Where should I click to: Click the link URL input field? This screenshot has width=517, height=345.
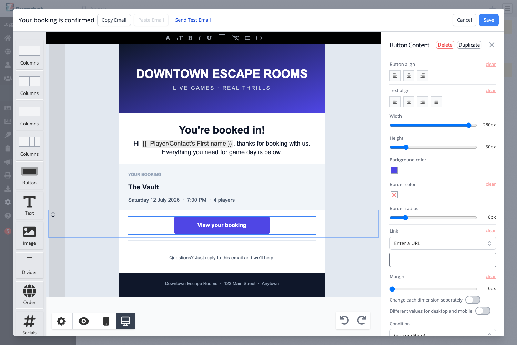(x=443, y=260)
